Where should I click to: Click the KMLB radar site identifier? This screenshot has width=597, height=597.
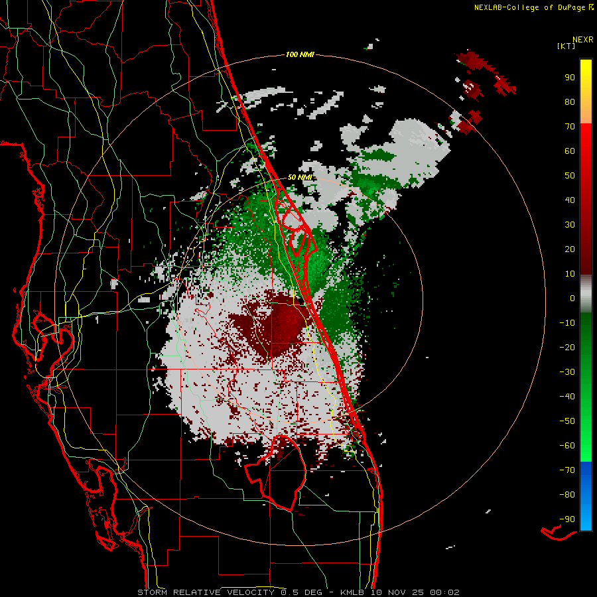tap(352, 592)
